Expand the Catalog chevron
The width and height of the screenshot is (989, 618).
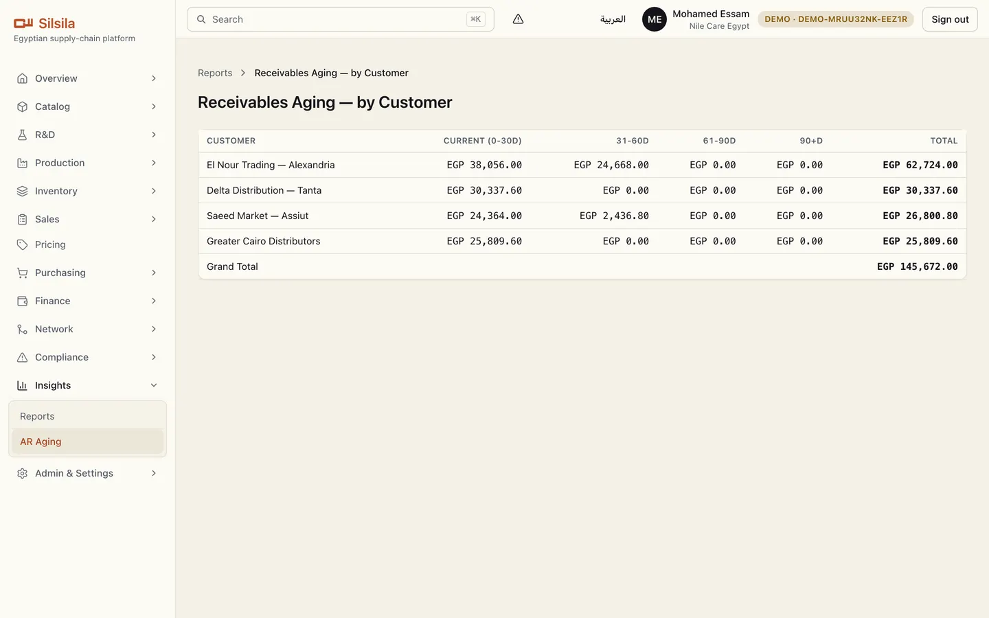point(154,106)
